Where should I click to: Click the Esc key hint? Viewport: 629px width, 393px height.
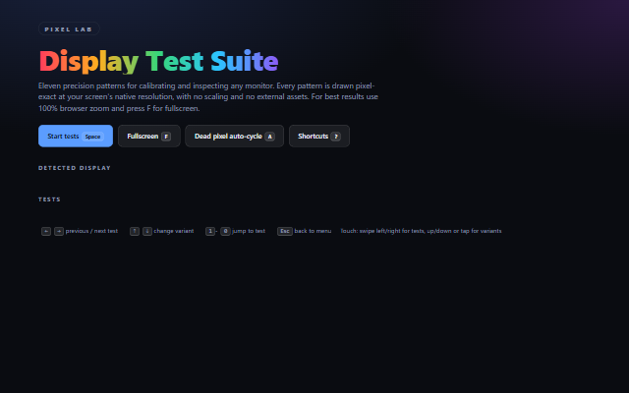tap(285, 232)
